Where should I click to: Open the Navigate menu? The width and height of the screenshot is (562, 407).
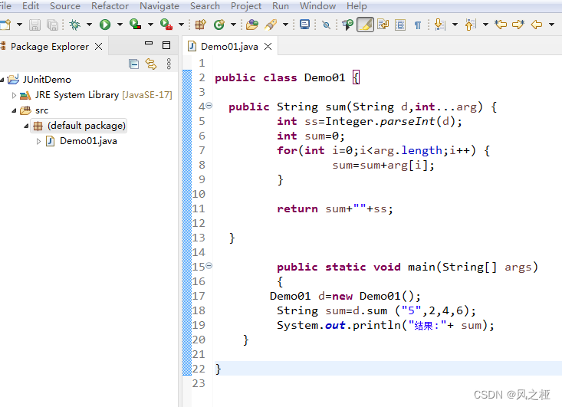[159, 6]
